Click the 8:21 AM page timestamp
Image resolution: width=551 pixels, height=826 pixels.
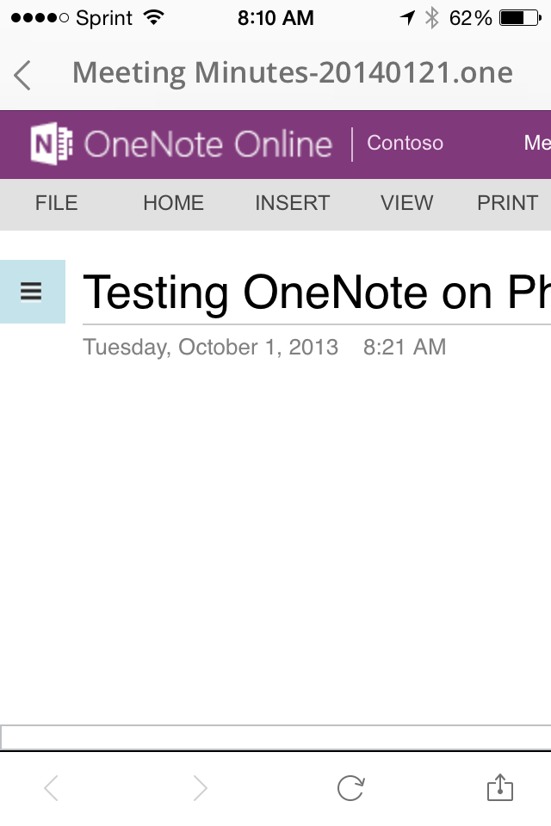[x=405, y=348]
